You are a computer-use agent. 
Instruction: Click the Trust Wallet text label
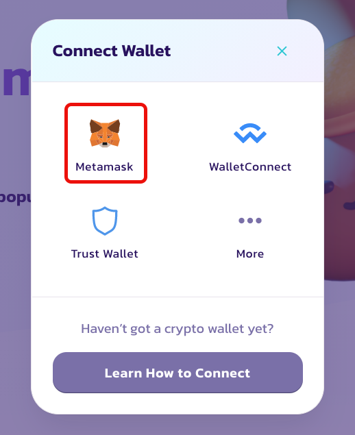[x=105, y=254]
